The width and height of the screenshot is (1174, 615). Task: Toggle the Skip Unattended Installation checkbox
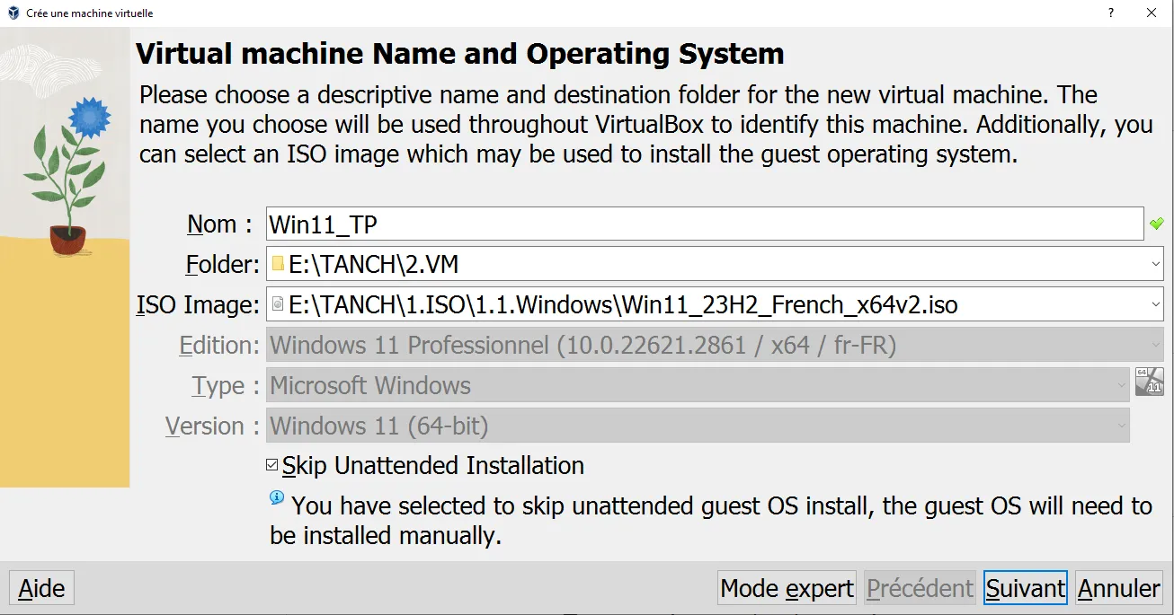272,465
